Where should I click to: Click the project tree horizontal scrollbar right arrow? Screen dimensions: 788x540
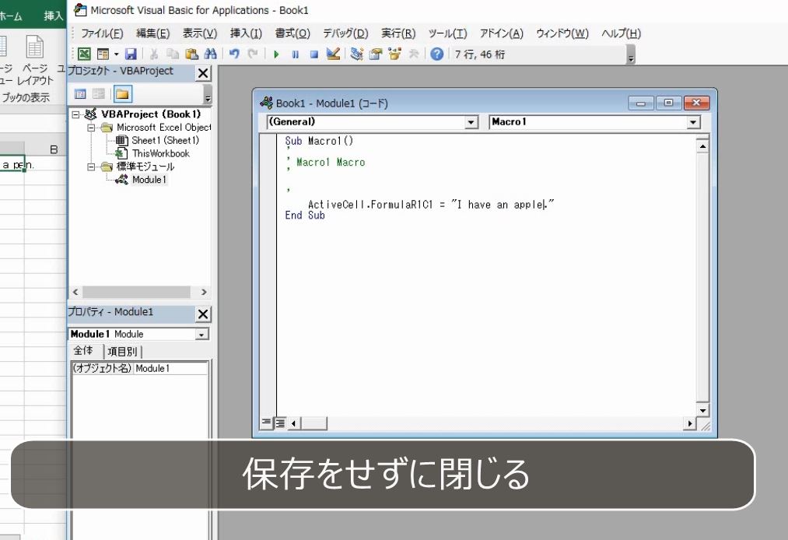[204, 292]
